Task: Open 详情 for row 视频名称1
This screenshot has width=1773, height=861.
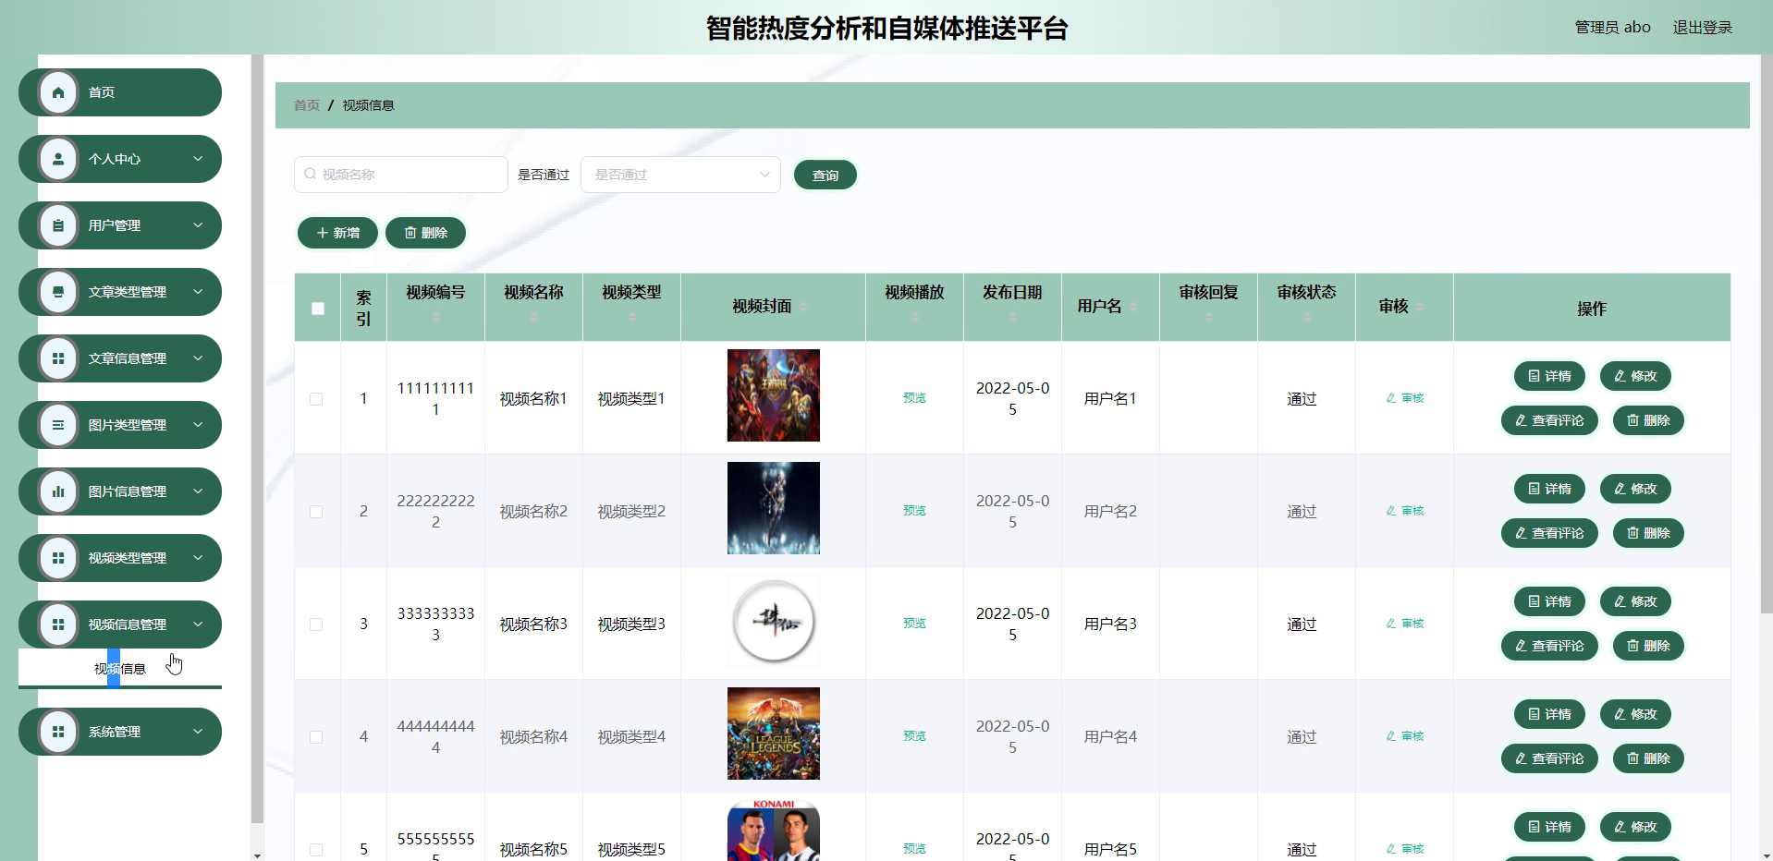Action: coord(1549,376)
